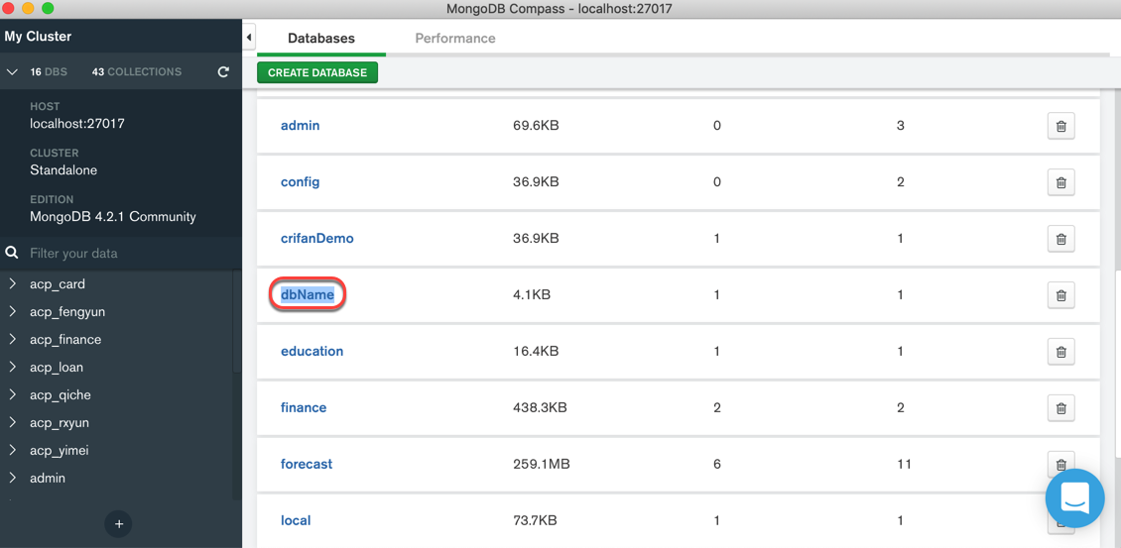This screenshot has height=548, width=1121.
Task: Open the dbName database link
Action: [308, 294]
